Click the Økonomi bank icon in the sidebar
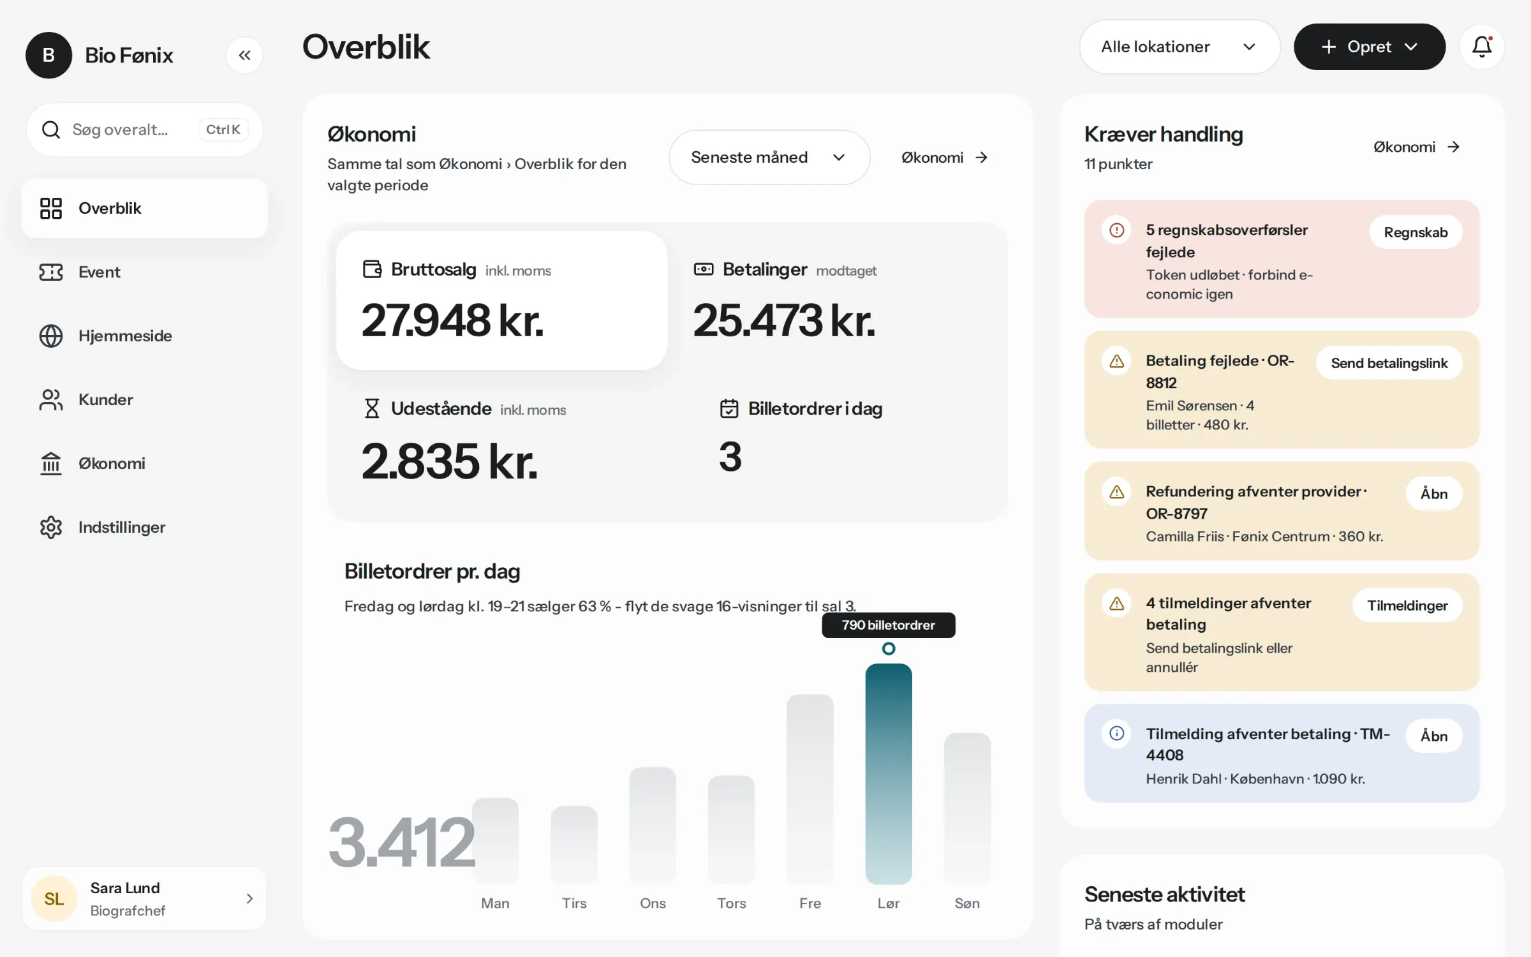The height and width of the screenshot is (957, 1531). pos(51,464)
